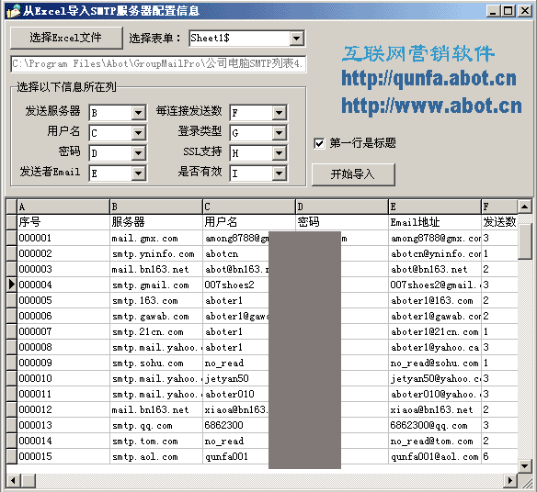Click the vertical scrollbar up arrow
The image size is (537, 492).
[525, 207]
